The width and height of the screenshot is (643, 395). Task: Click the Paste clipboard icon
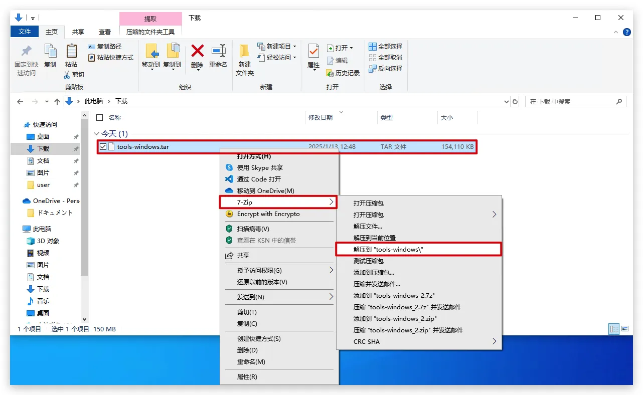click(71, 52)
